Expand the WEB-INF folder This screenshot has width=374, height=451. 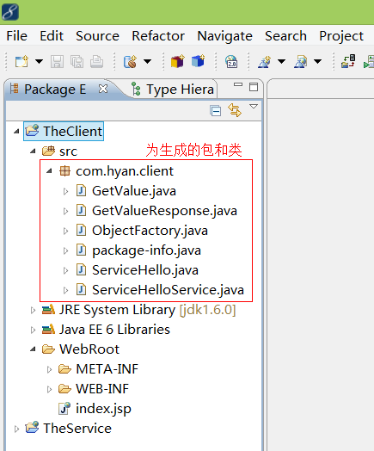click(49, 389)
